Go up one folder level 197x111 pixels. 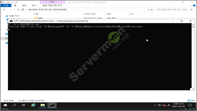point(18,10)
